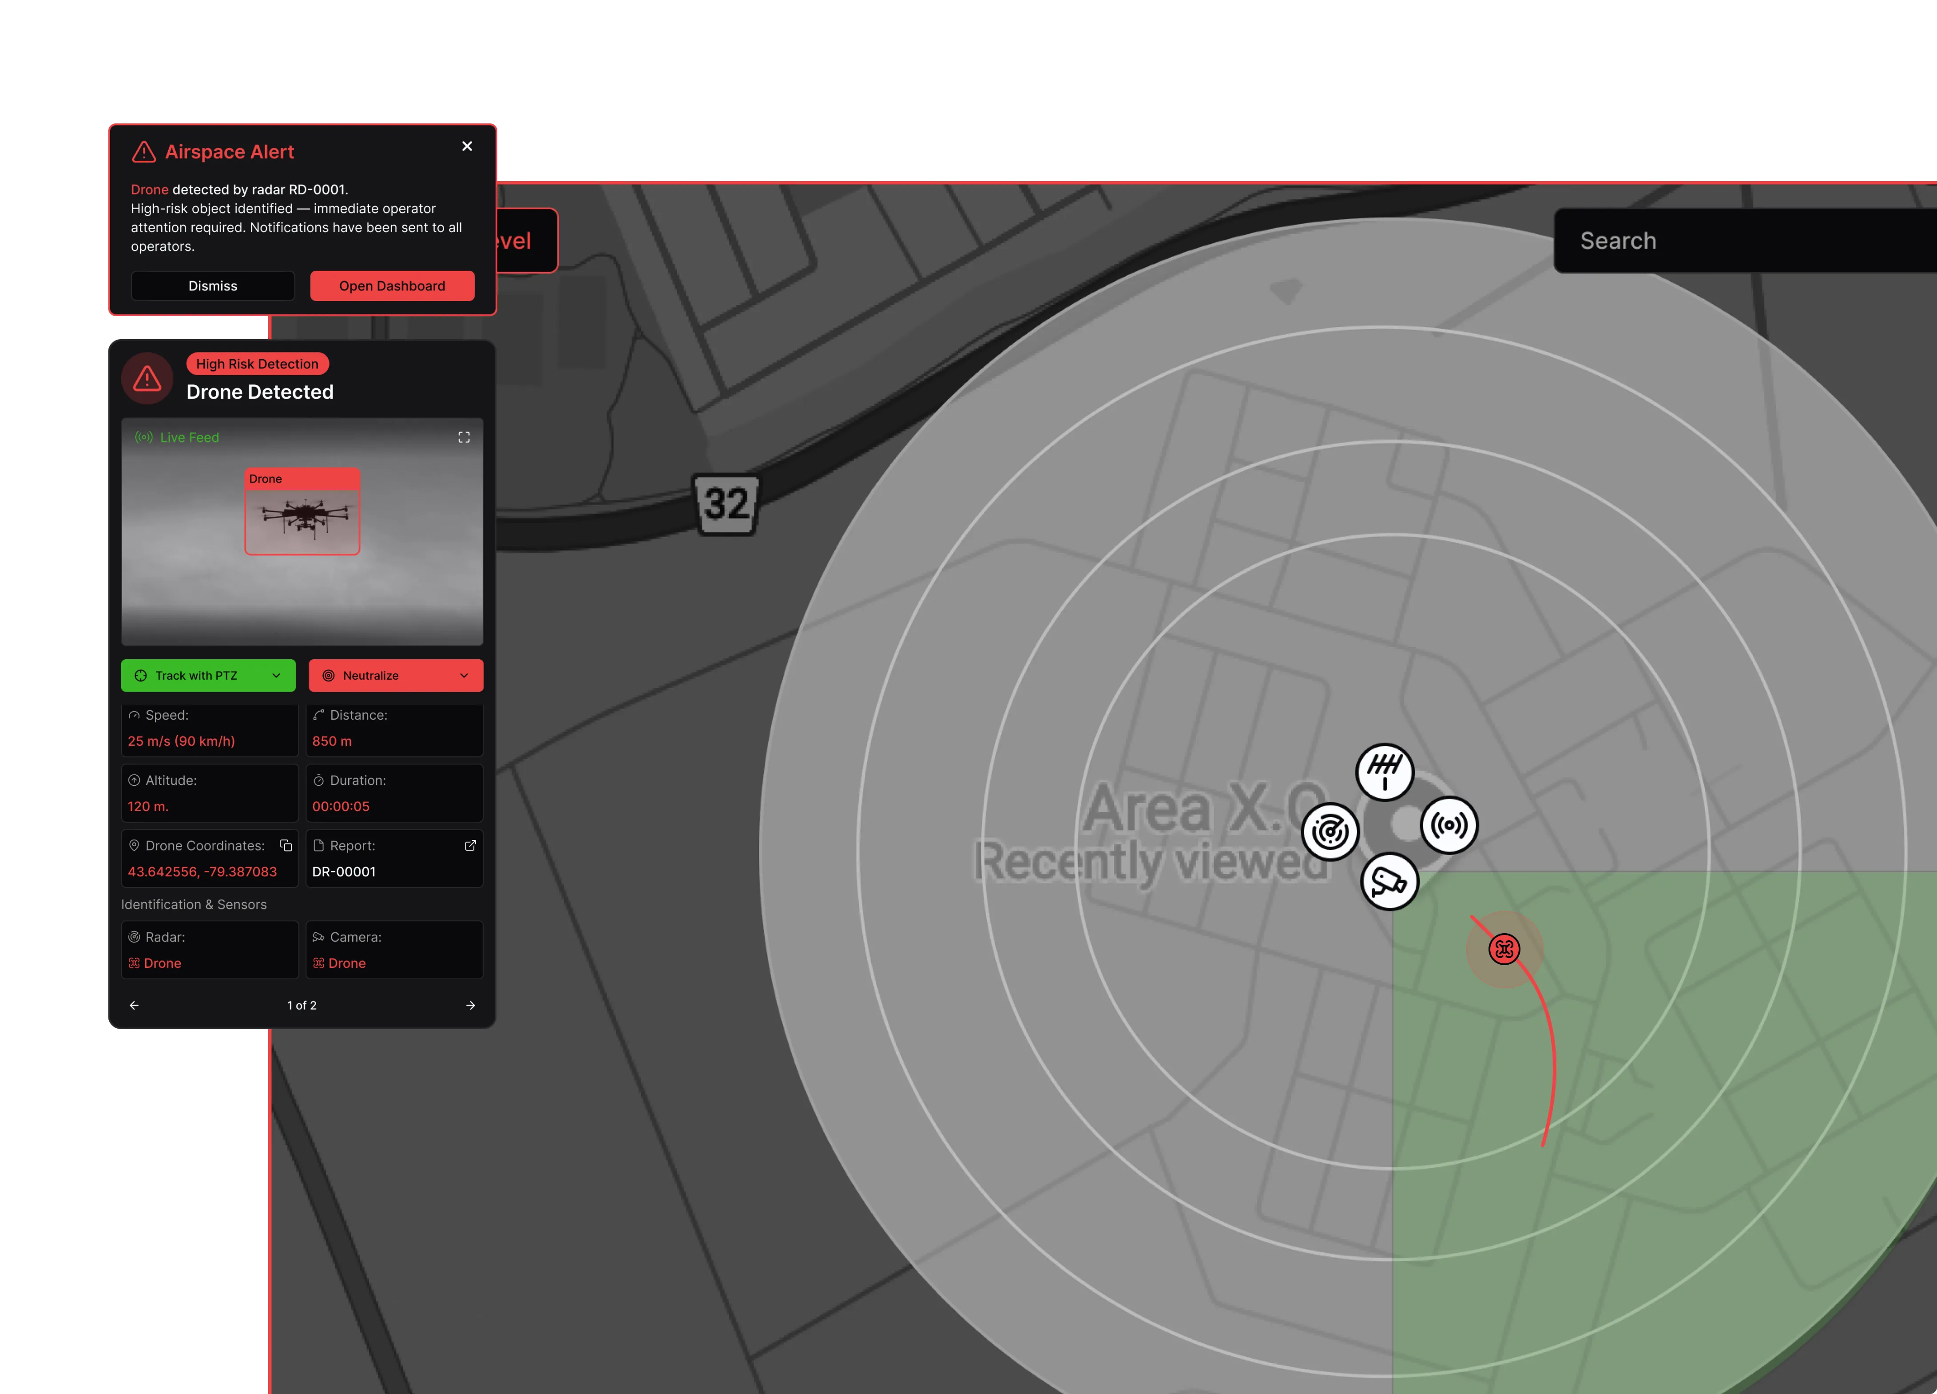The width and height of the screenshot is (1937, 1394).
Task: Click the radar sensor icon on map
Action: pos(1330,831)
